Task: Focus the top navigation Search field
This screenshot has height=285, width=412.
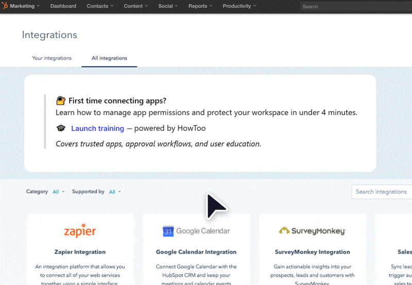Action: click(x=356, y=7)
